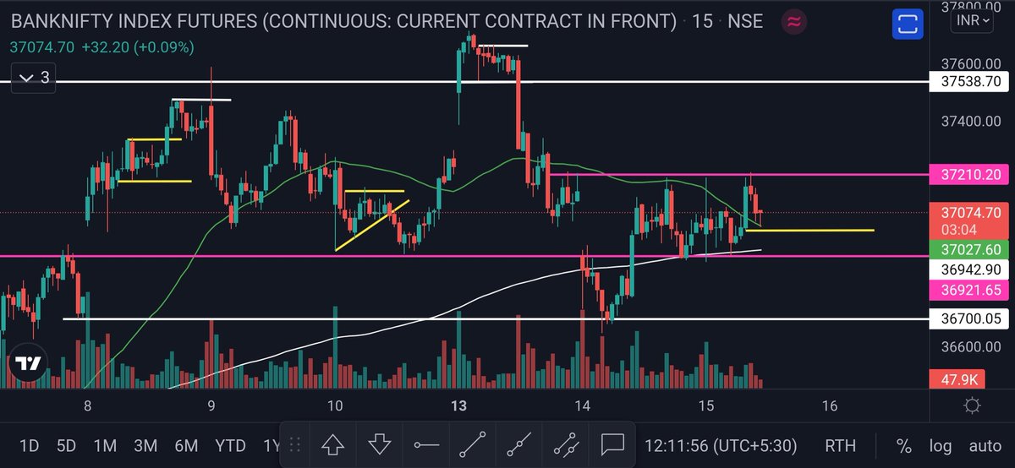Select the trend line tool
Viewport: 1015px width, 468px height.
472,444
